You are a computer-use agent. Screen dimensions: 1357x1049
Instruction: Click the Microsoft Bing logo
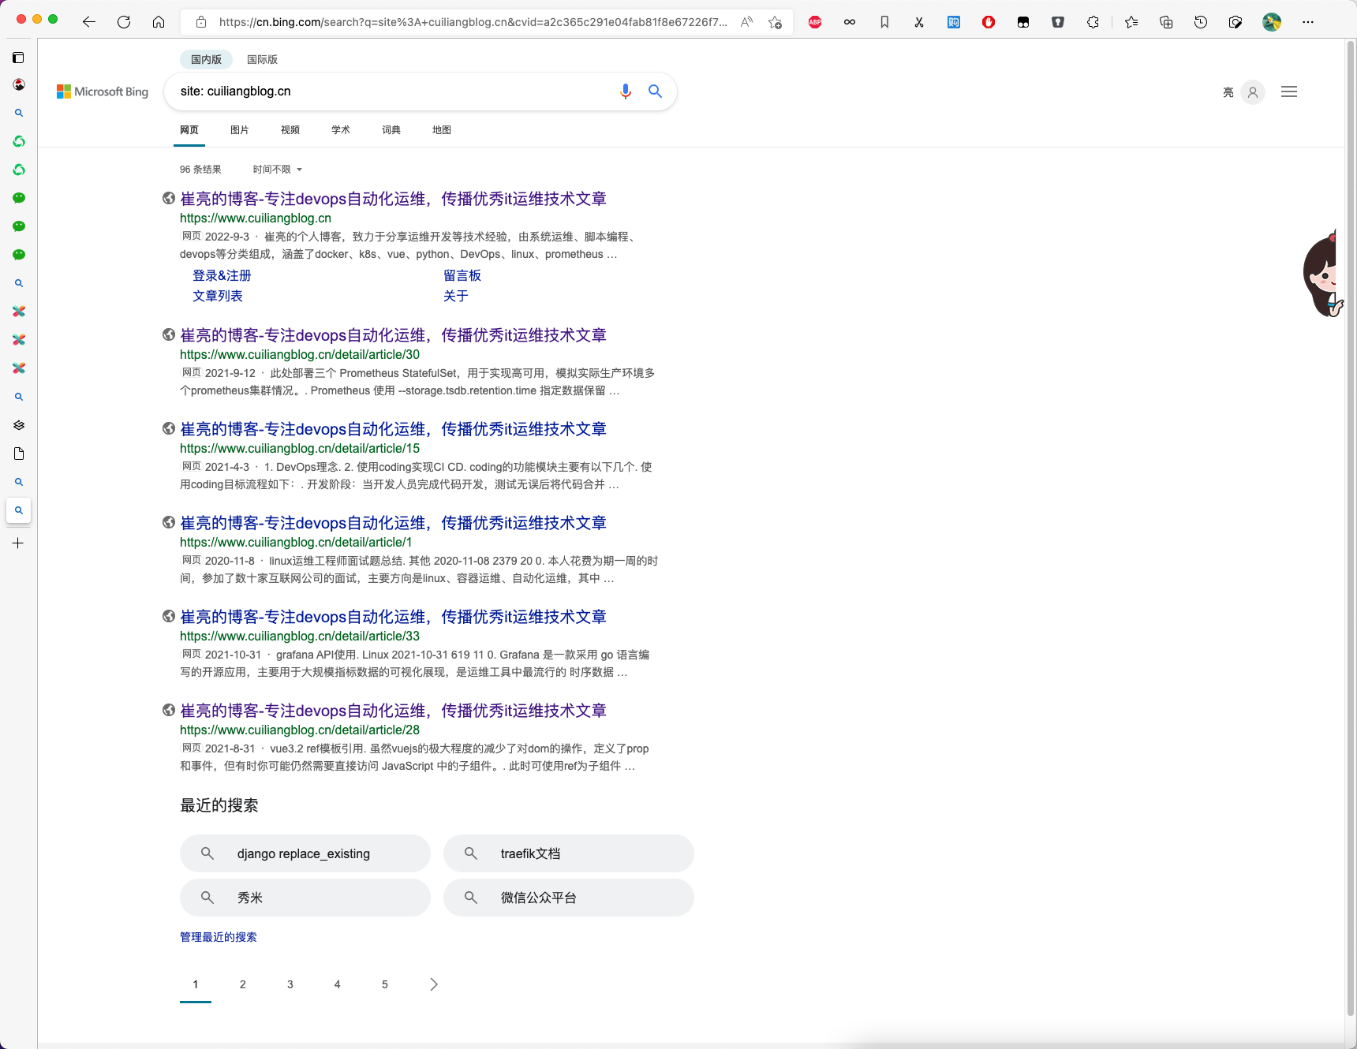click(x=103, y=91)
